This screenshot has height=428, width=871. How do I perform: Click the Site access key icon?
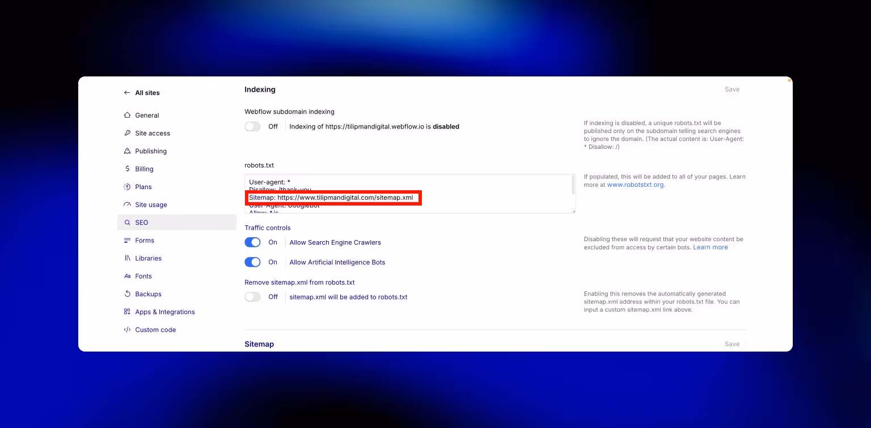pyautogui.click(x=127, y=134)
